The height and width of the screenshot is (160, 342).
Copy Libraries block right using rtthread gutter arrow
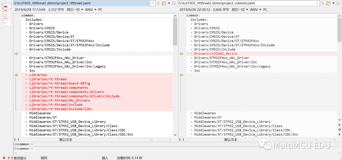tap(16, 75)
